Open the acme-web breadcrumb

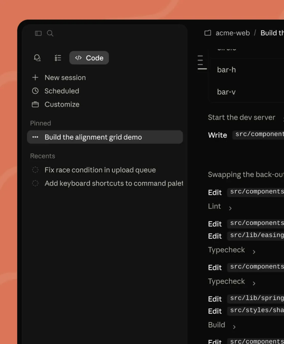233,33
